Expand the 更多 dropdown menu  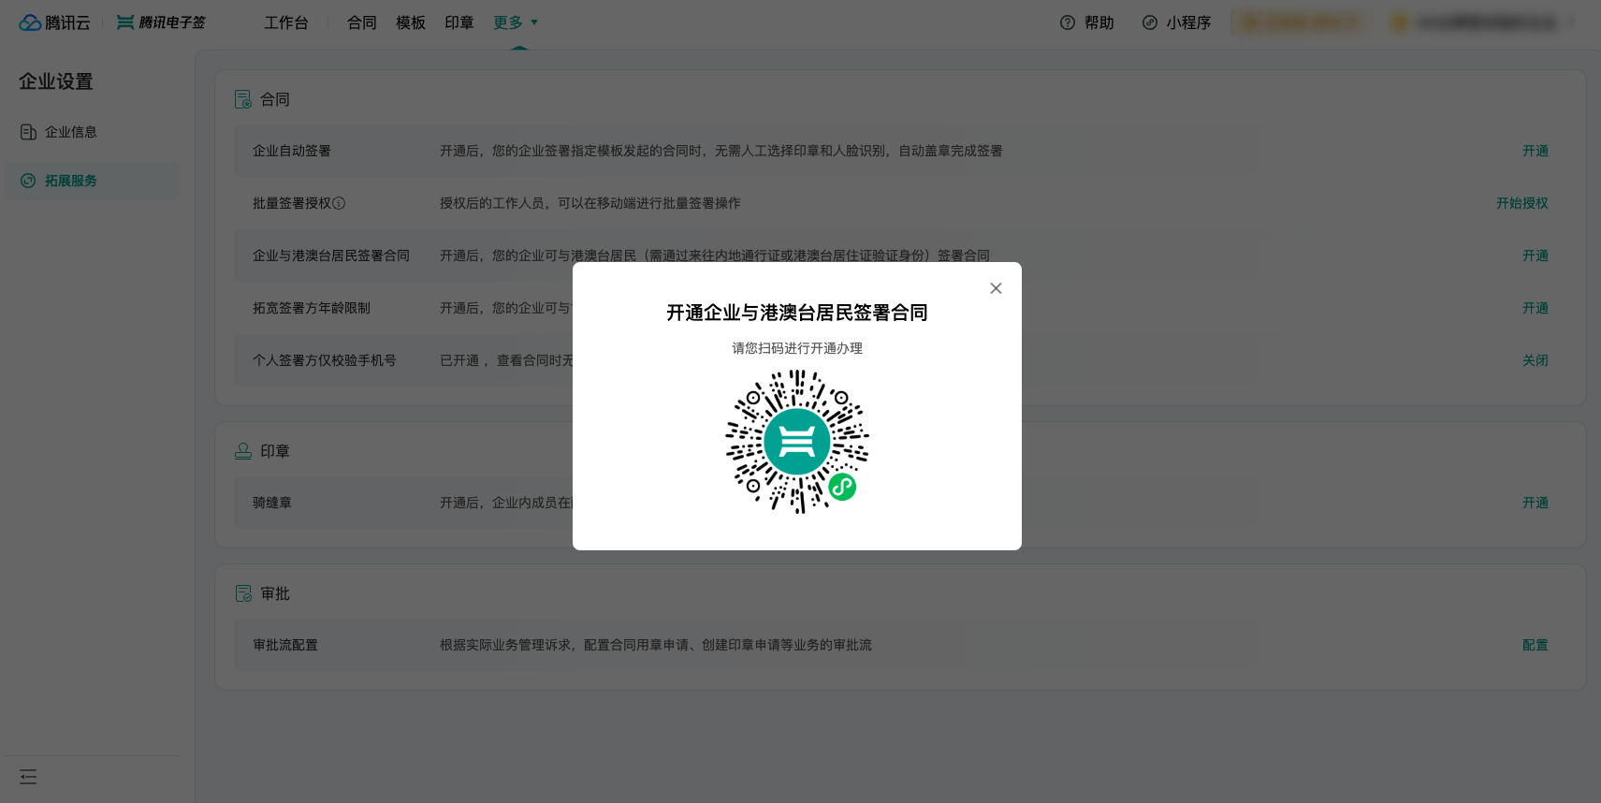[516, 22]
